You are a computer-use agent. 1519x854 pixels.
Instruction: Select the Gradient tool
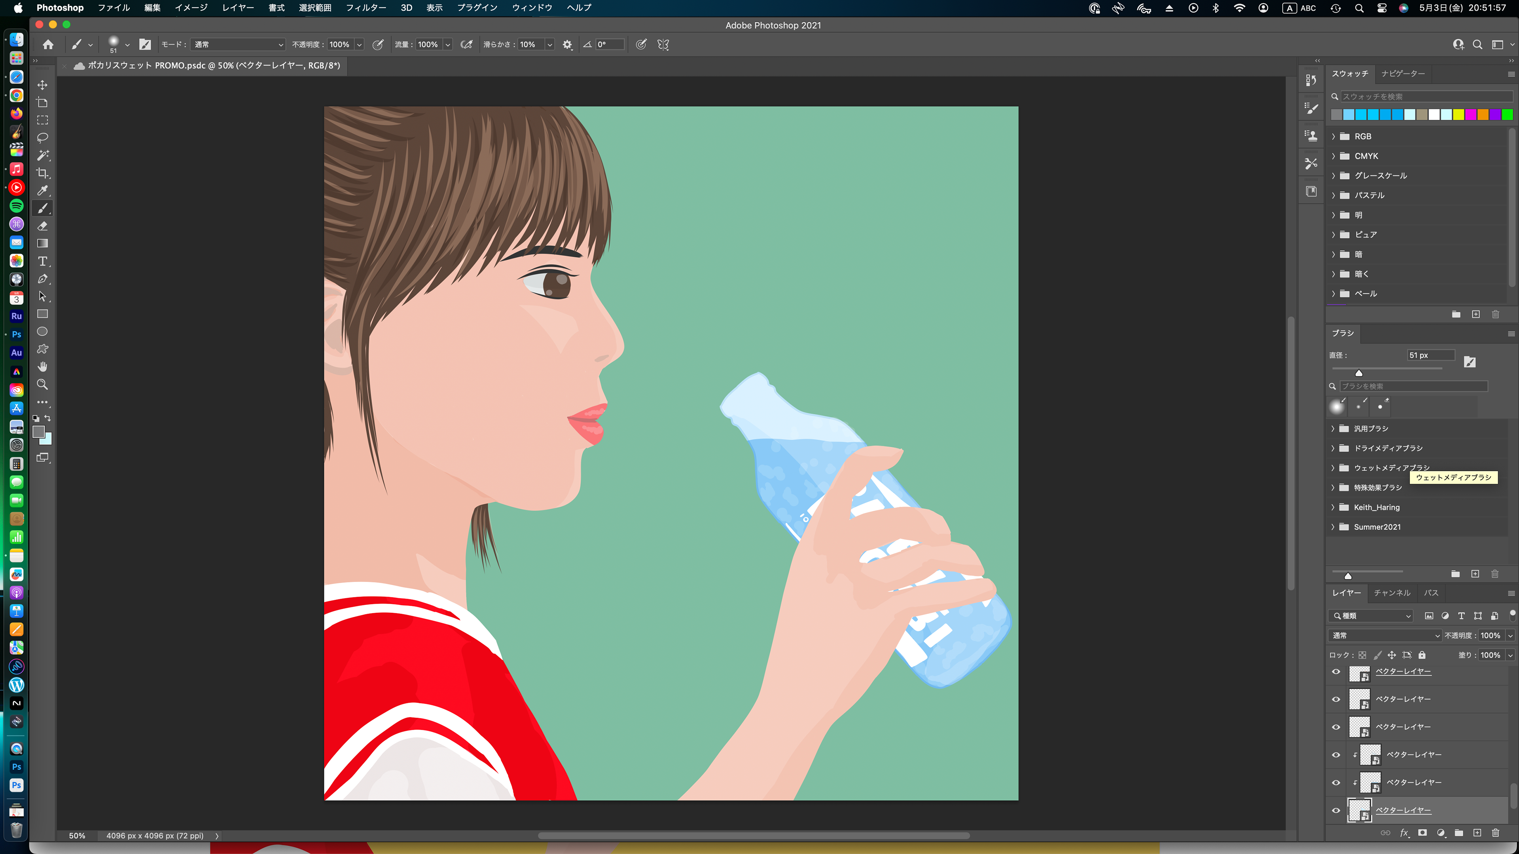click(42, 244)
